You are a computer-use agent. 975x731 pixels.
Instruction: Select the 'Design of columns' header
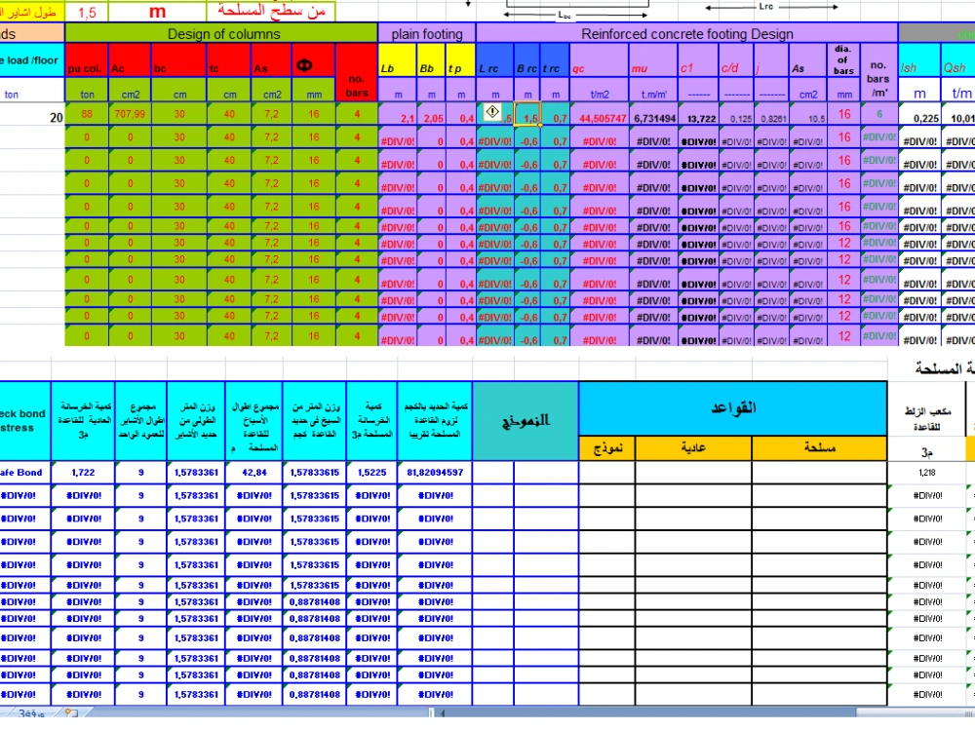click(221, 33)
